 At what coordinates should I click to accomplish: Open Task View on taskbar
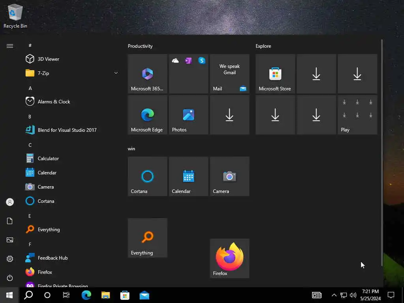66,295
